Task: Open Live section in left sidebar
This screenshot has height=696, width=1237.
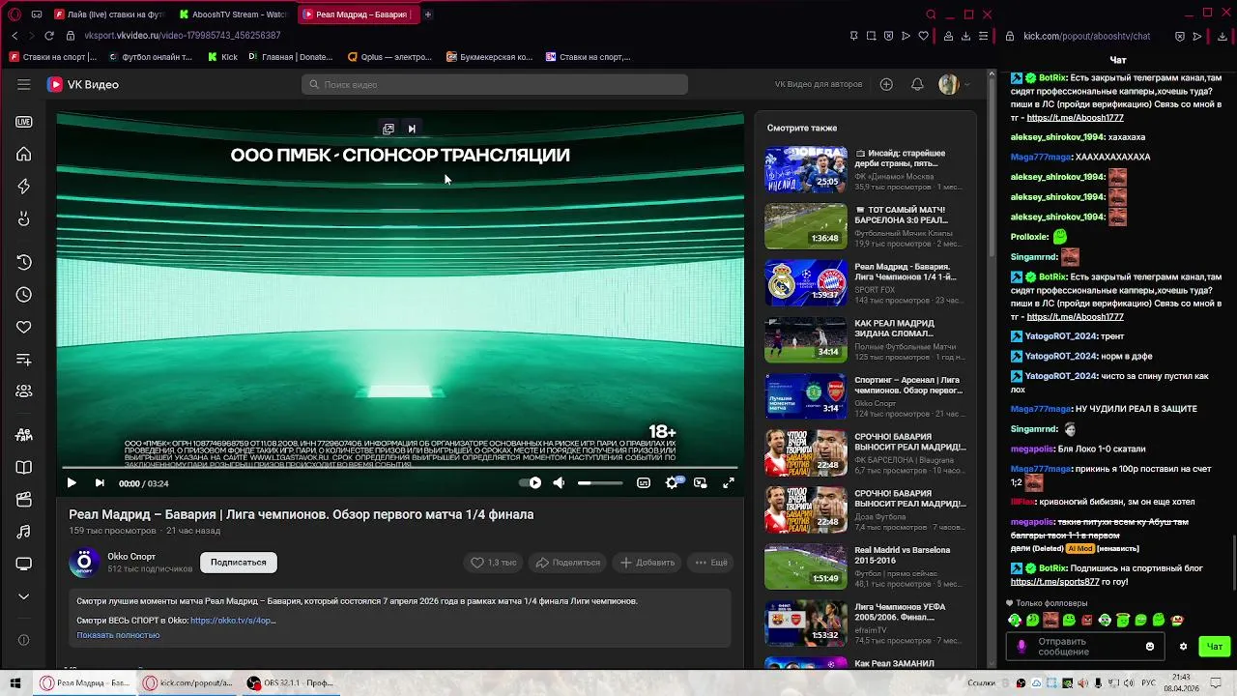Action: [x=24, y=122]
